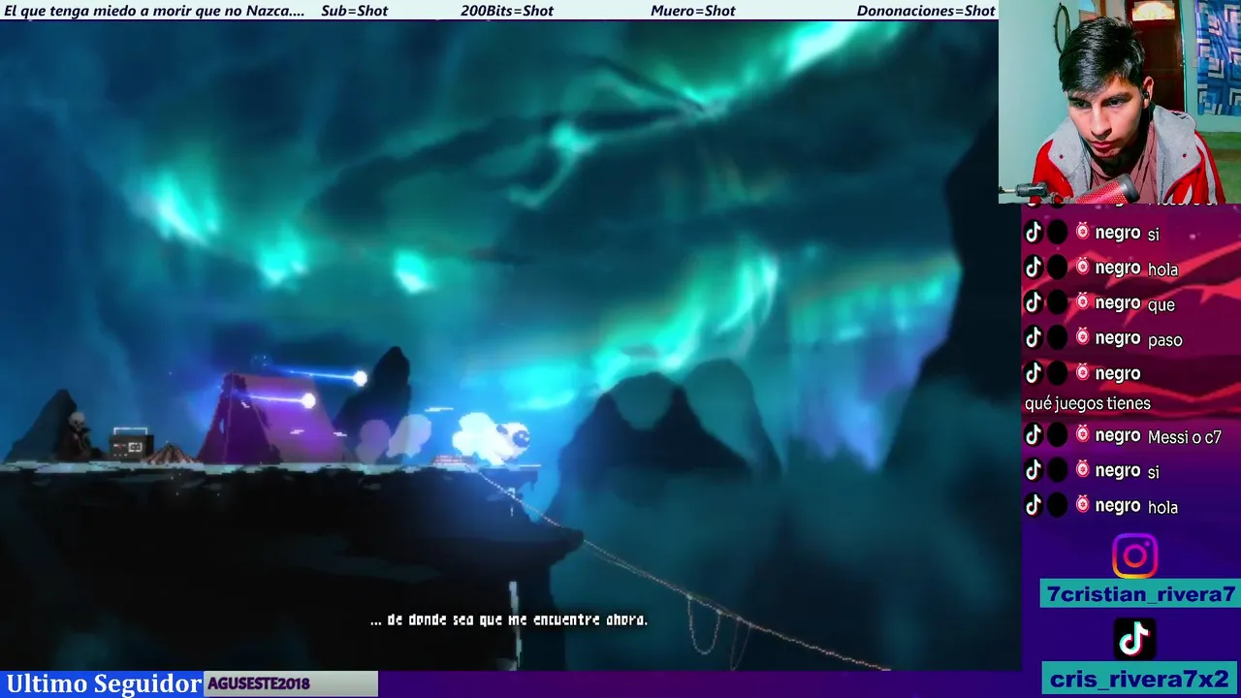Click the streamer webcam feed
The height and width of the screenshot is (698, 1241).
click(x=1120, y=102)
